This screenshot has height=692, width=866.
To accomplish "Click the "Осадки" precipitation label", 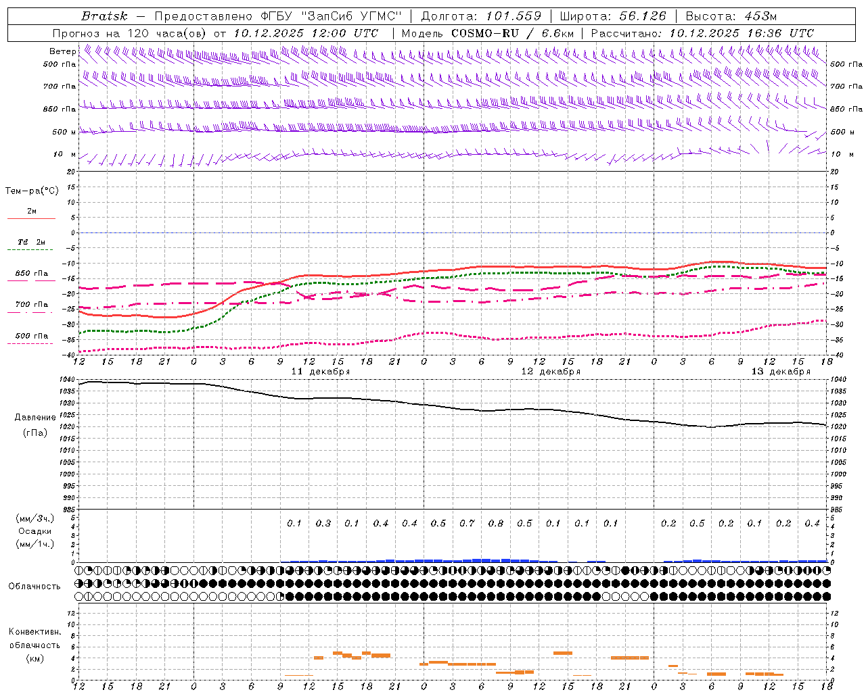I will (x=35, y=531).
